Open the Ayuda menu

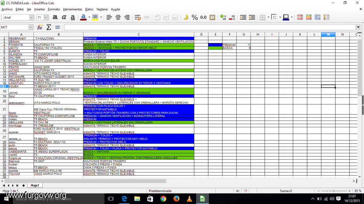[115, 9]
